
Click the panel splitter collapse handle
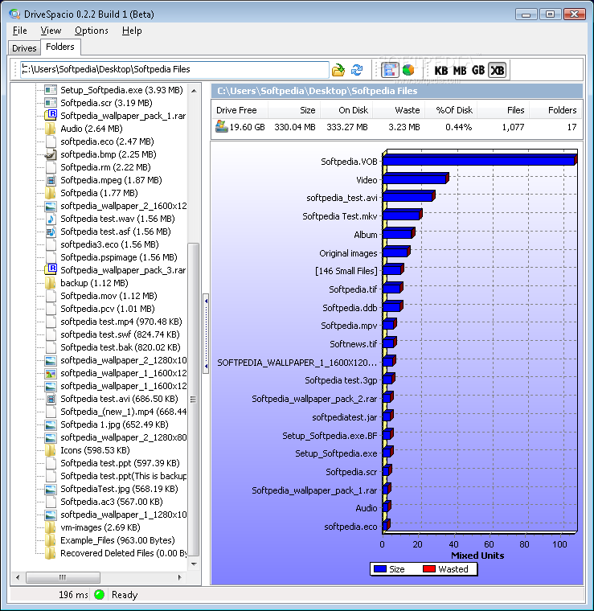pos(206,334)
